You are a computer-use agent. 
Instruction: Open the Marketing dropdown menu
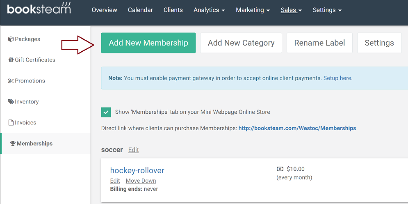(253, 10)
